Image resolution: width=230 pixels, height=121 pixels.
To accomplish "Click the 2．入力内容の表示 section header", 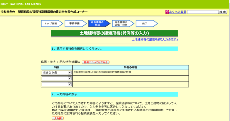I will pyautogui.click(x=114, y=94).
